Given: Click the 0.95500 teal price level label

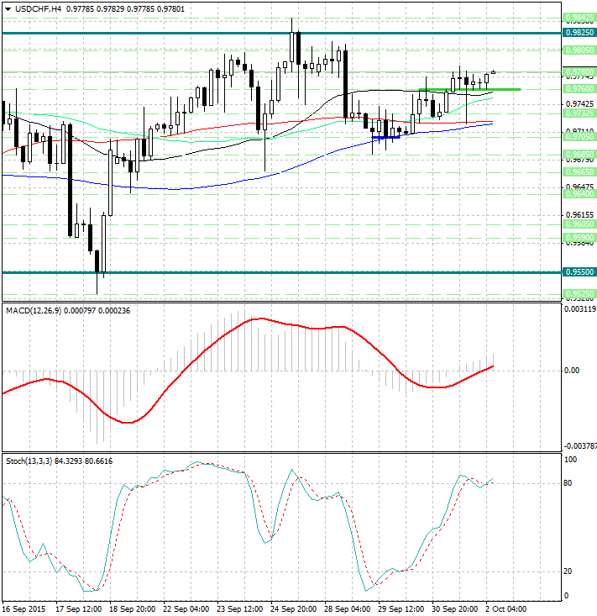Looking at the screenshot, I should (x=579, y=271).
